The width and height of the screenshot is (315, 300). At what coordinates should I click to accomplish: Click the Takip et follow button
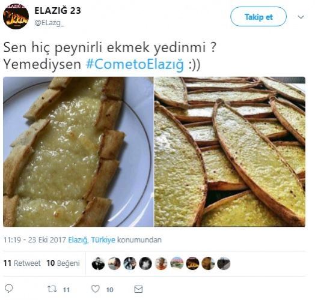[258, 17]
